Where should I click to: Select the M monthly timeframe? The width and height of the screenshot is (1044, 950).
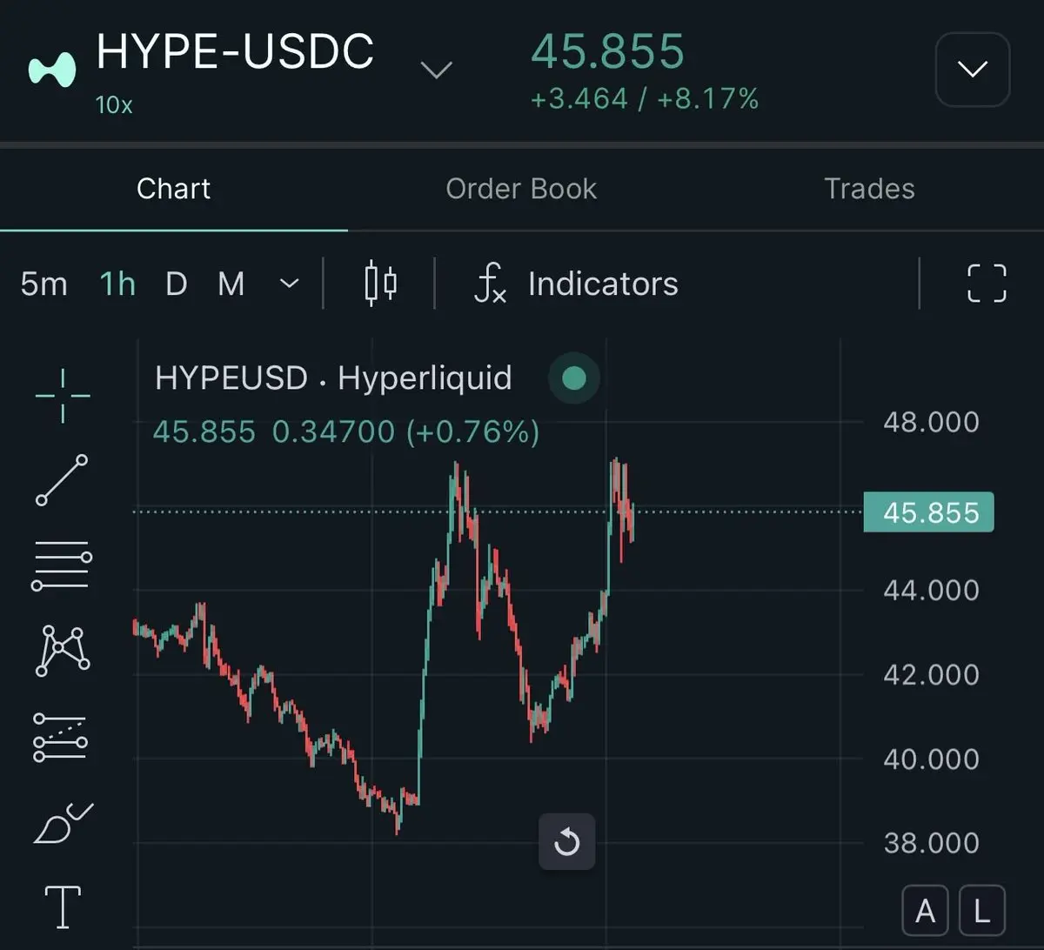point(231,284)
